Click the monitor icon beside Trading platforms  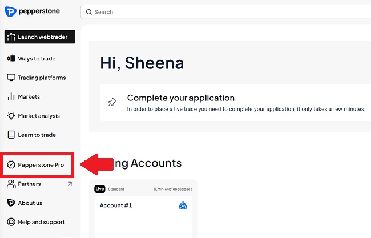pos(11,78)
